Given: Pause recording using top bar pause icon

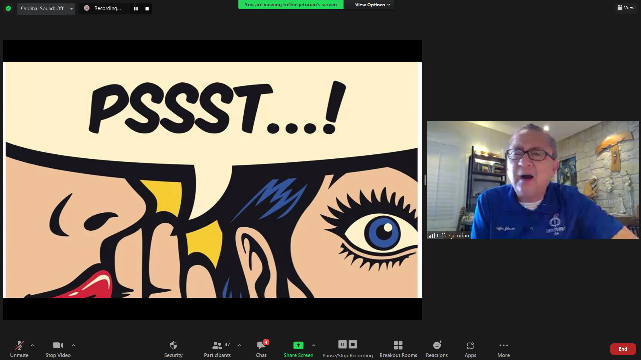Looking at the screenshot, I should coord(136,9).
